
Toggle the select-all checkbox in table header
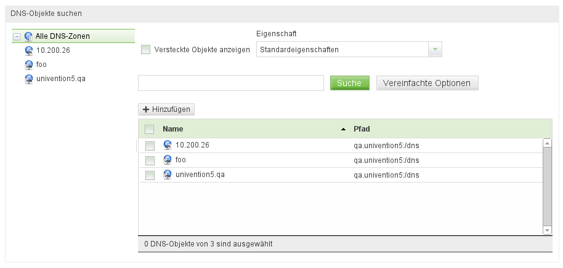149,130
